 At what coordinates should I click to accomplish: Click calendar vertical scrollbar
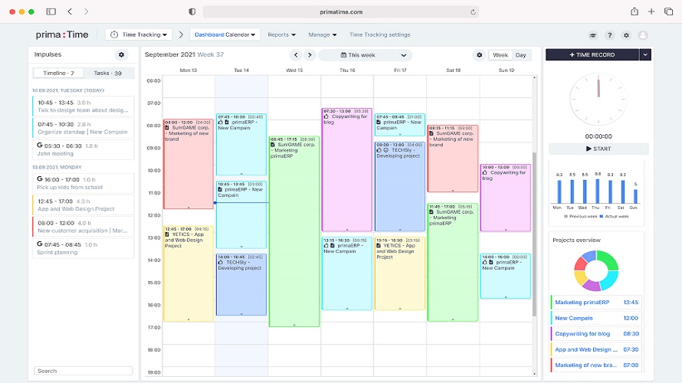(x=534, y=234)
